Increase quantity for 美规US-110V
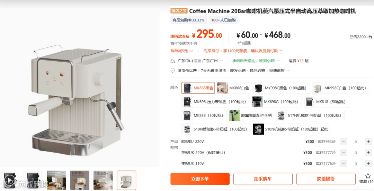Viewport: 374px width, 191px height. [368, 164]
